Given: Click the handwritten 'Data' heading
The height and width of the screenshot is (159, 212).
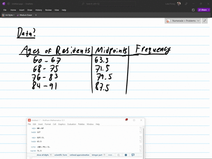Looking at the screenshot, I should click(x=26, y=33).
